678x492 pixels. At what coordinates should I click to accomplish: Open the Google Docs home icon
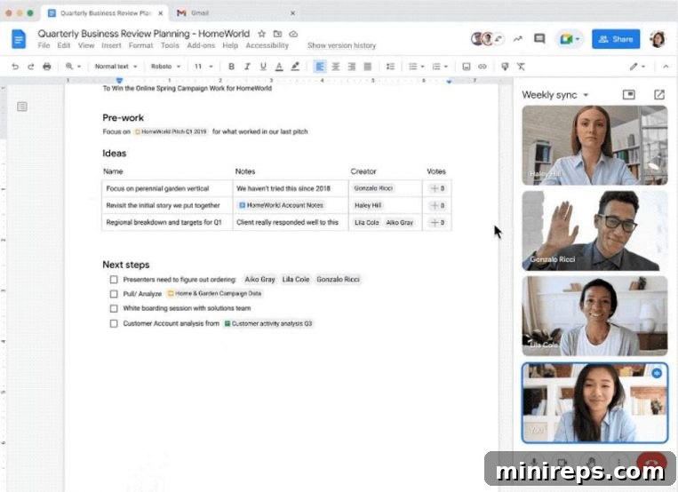[x=18, y=39]
